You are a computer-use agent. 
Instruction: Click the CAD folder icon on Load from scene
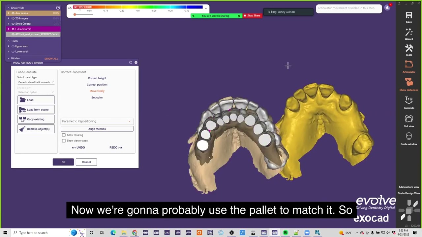[22, 110]
